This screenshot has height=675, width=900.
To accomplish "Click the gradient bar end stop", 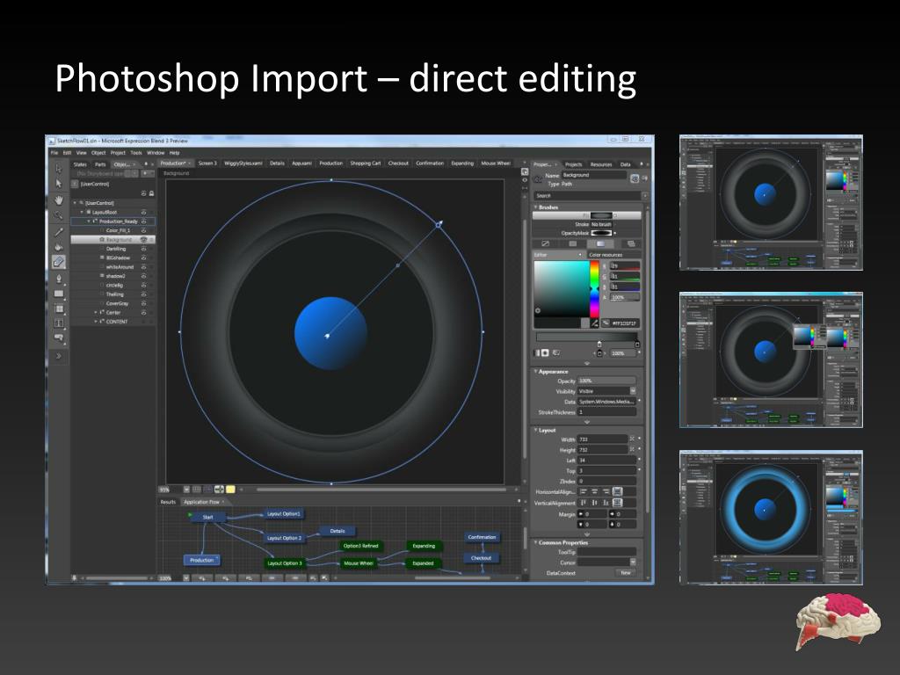I will click(637, 345).
